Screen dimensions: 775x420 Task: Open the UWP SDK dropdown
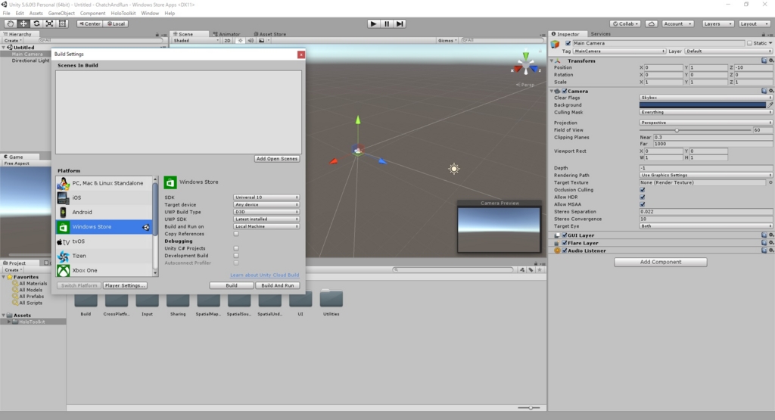coord(266,219)
